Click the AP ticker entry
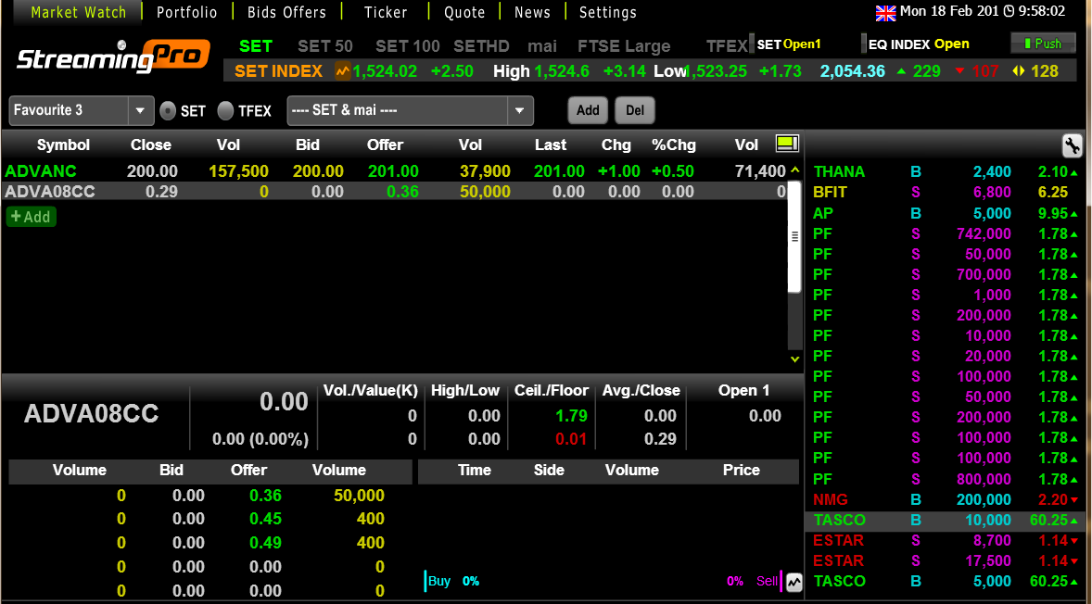Screen dimensions: 1092x604 (944, 213)
